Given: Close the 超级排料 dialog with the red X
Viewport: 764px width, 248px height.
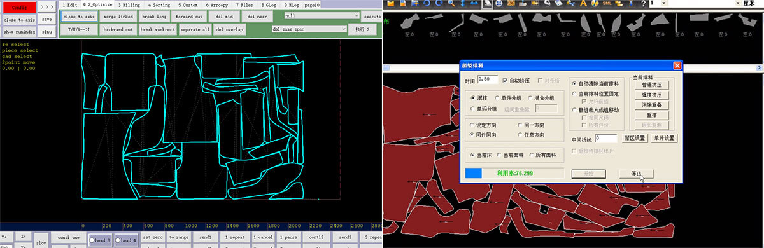Looking at the screenshot, I should tap(677, 65).
